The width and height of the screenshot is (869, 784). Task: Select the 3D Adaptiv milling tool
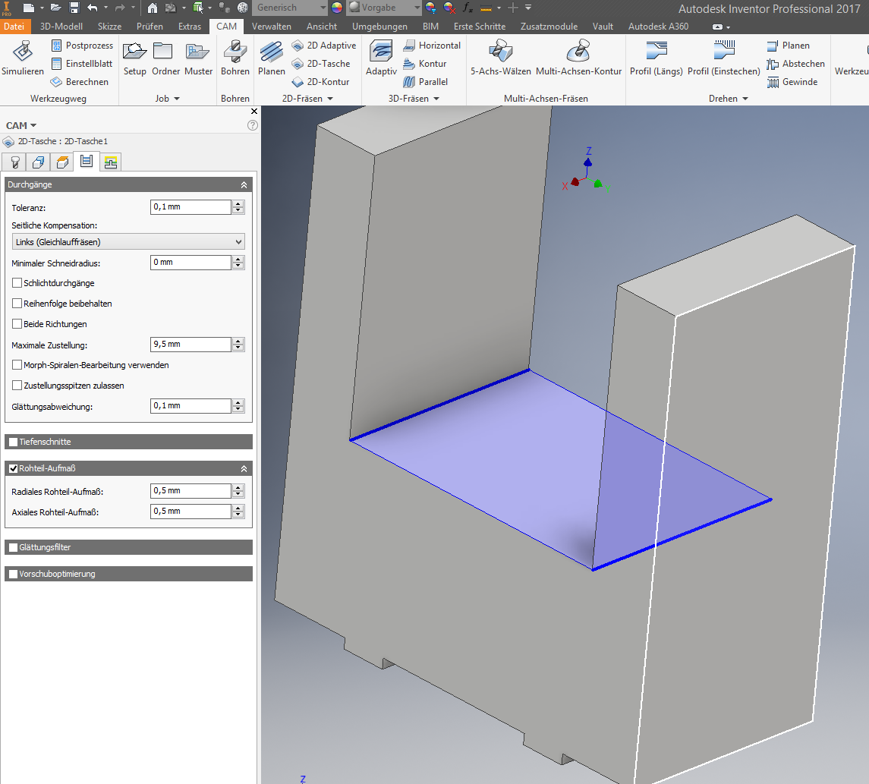381,58
